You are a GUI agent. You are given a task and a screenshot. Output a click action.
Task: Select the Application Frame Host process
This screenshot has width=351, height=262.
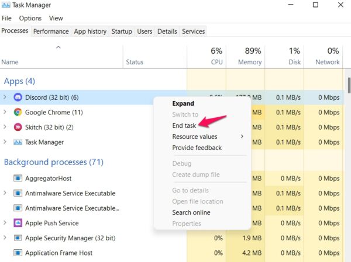pos(58,253)
